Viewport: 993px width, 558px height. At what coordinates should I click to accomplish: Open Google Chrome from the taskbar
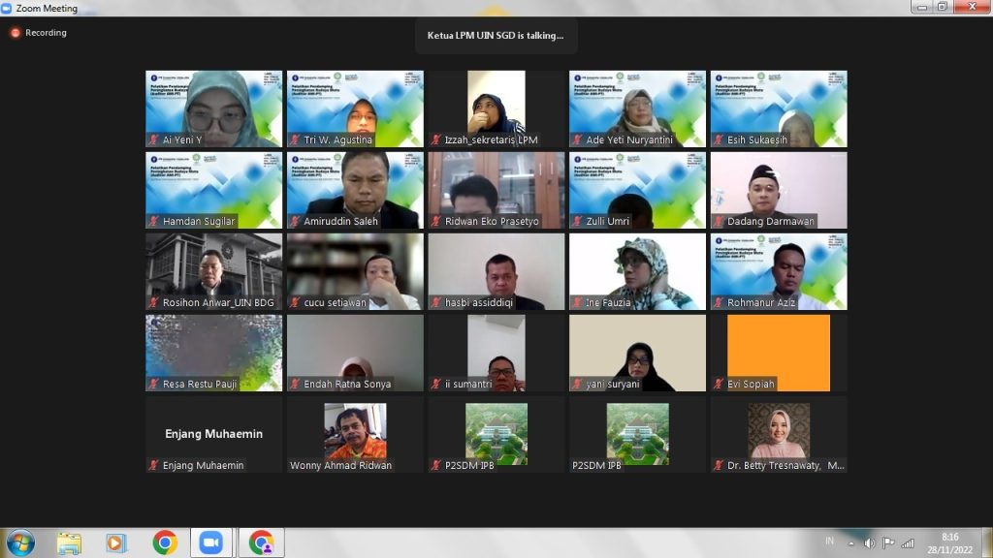(165, 542)
